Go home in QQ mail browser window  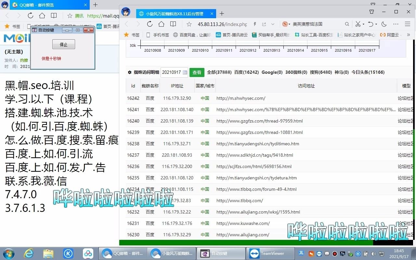coord(42,16)
